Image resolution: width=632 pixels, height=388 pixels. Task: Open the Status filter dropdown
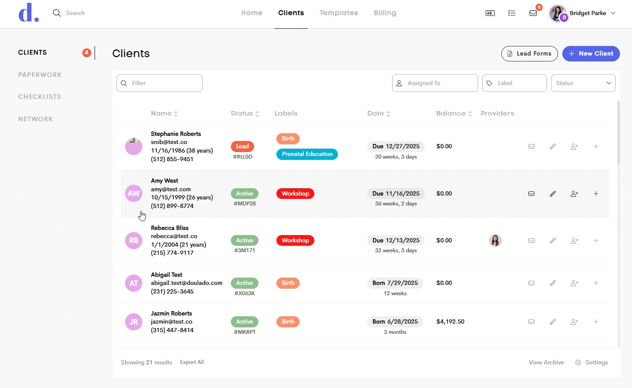coord(583,83)
